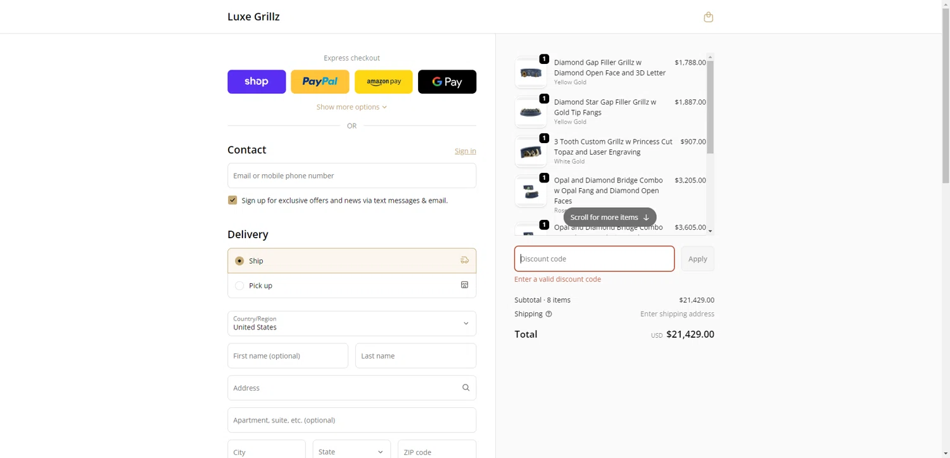Screen dimensions: 950x458
Task: Click the $1,887.00 price text
Action: (x=690, y=102)
